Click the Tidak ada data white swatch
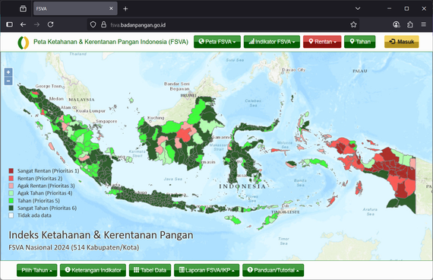433x280 pixels. click(11, 215)
